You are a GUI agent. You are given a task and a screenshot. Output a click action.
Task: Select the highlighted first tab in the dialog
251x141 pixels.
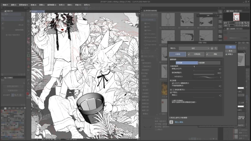click(177, 54)
